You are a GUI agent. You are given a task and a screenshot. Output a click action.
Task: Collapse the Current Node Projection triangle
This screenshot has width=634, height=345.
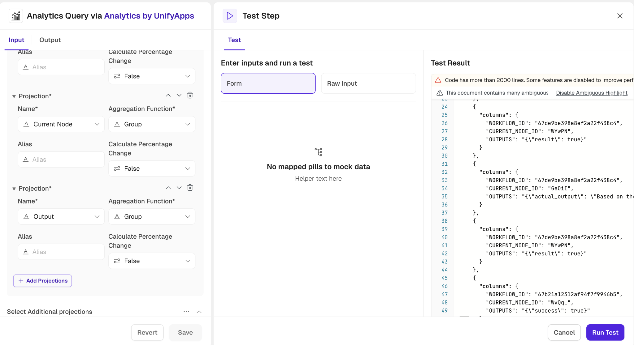(14, 96)
